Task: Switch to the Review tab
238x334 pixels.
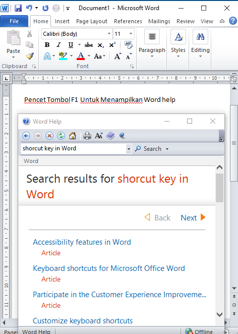Action: (x=186, y=21)
